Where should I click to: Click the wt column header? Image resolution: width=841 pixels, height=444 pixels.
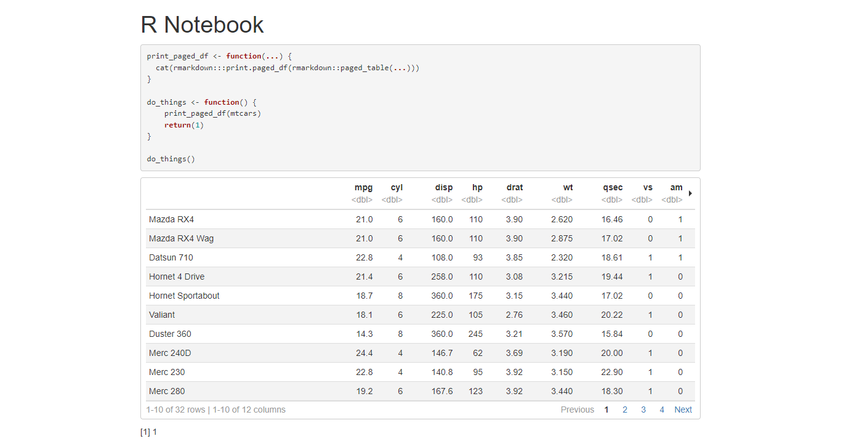(x=568, y=187)
